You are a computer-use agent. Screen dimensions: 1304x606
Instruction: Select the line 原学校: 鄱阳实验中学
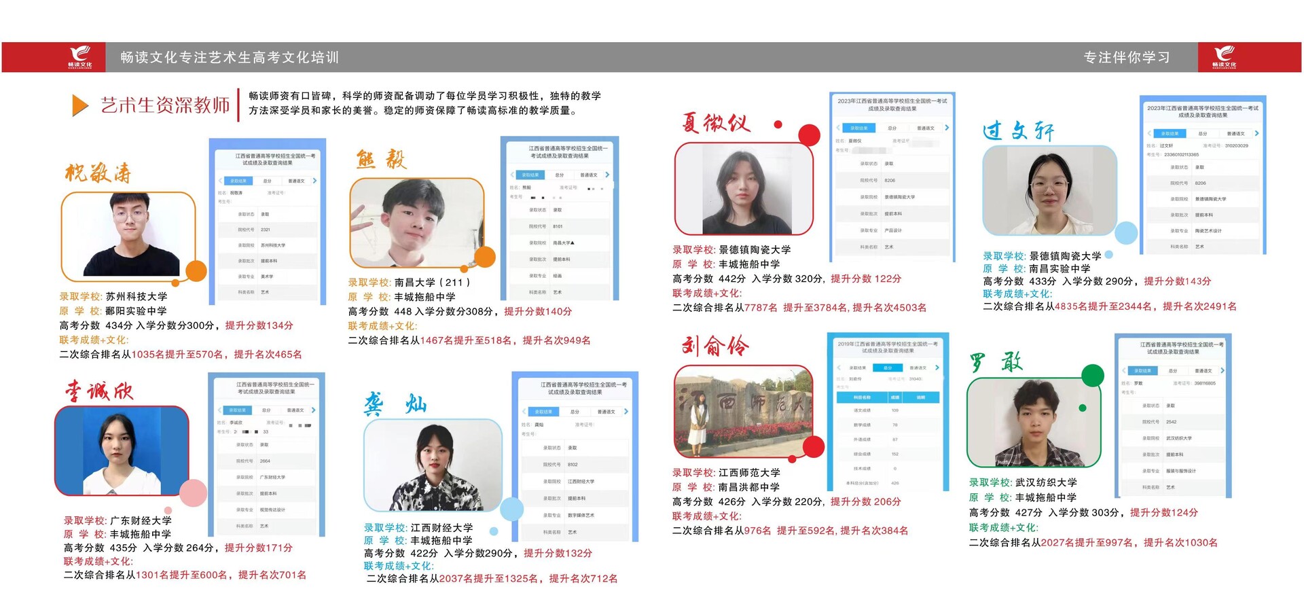pos(113,310)
